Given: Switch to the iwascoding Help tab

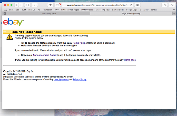Looking at the screenshot, I should pyautogui.click(x=49, y=14).
